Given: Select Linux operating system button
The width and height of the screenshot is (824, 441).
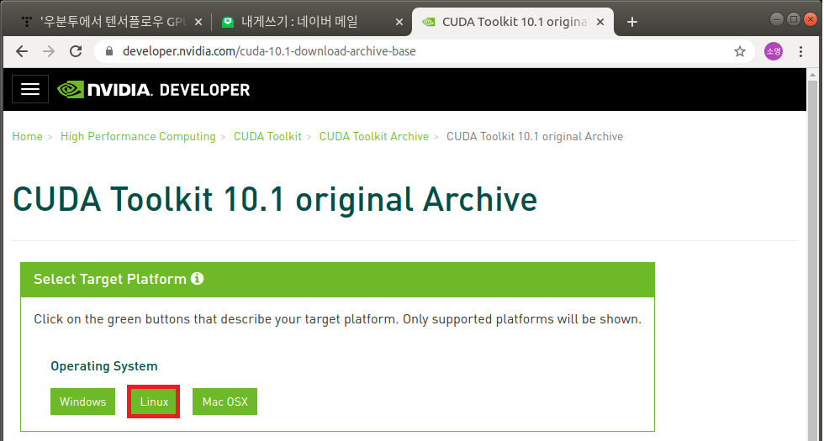Looking at the screenshot, I should (154, 402).
